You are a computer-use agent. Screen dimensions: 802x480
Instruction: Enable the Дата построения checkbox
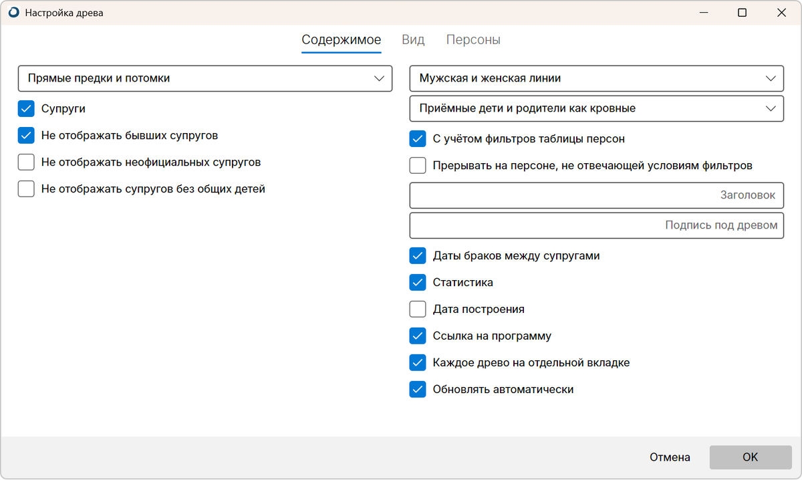pos(418,309)
